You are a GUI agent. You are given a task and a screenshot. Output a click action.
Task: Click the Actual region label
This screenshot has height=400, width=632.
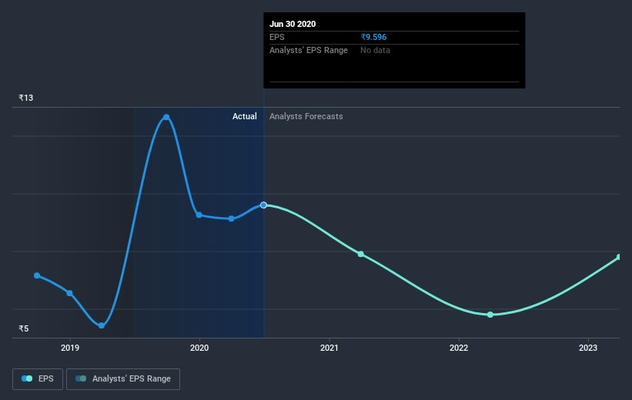pos(244,116)
